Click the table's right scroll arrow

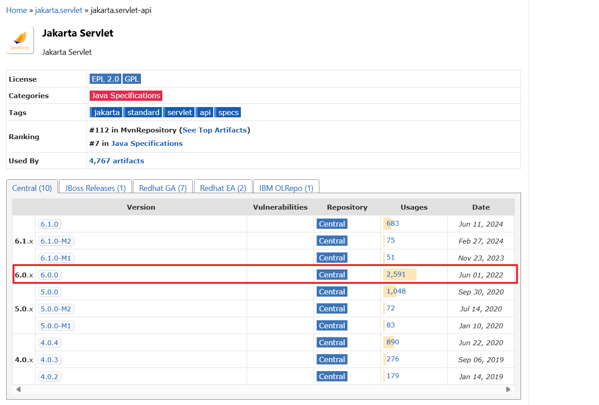pyautogui.click(x=508, y=389)
